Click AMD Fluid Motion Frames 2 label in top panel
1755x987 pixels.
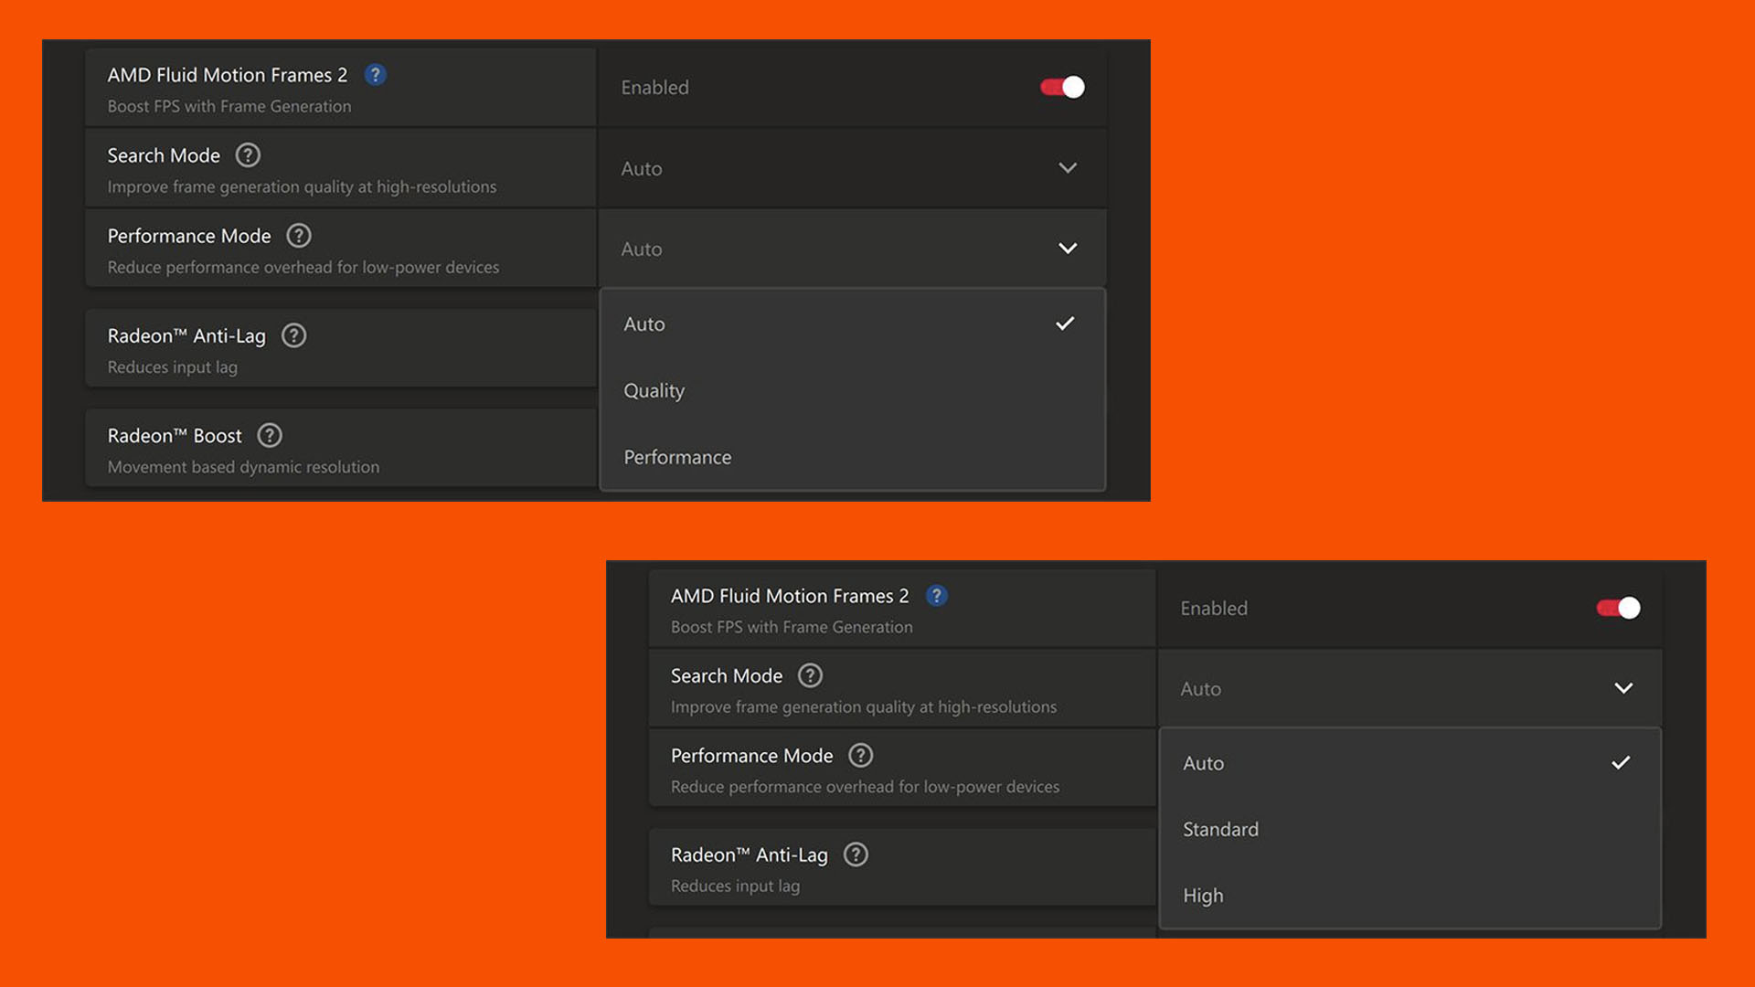click(228, 75)
